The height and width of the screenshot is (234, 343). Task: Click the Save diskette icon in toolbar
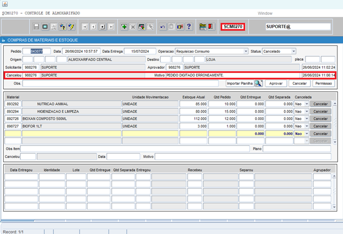36,27
